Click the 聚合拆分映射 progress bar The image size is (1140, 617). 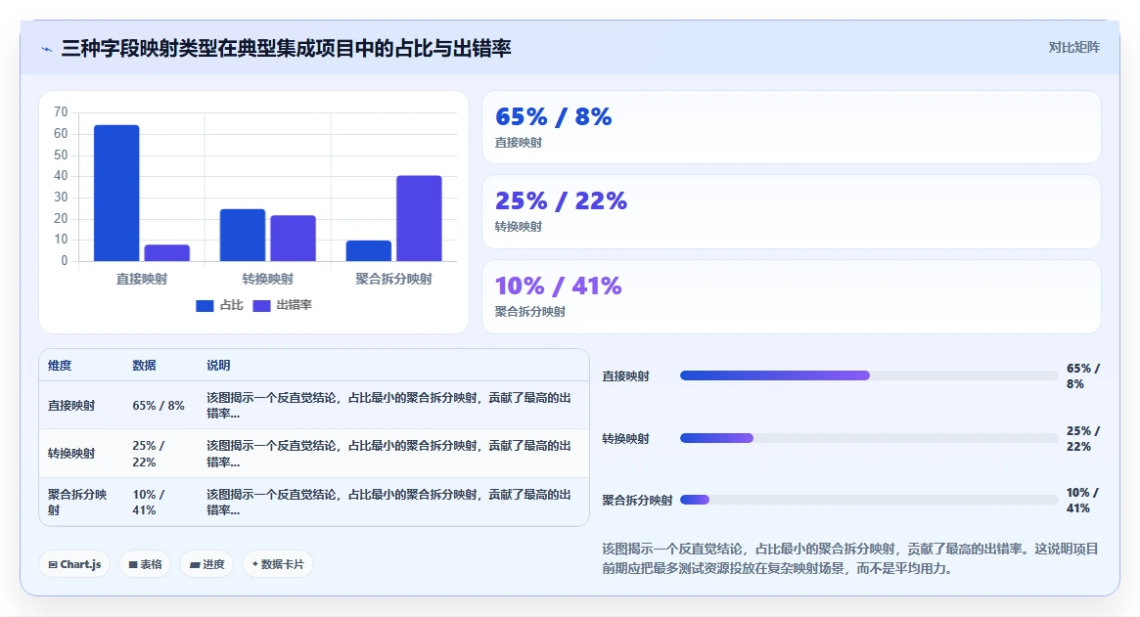tap(869, 500)
